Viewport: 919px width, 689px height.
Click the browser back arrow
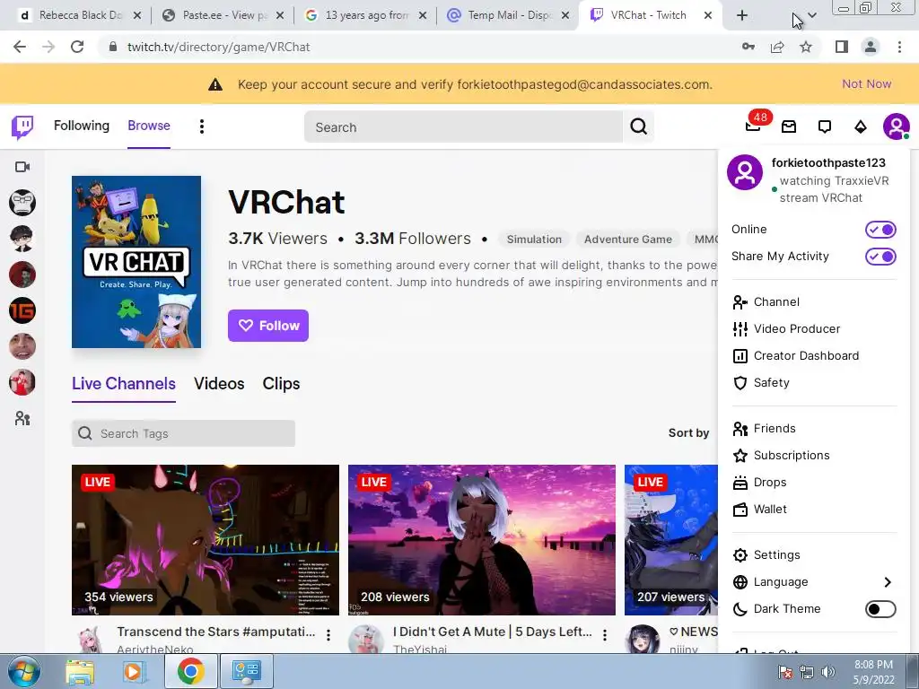click(20, 47)
